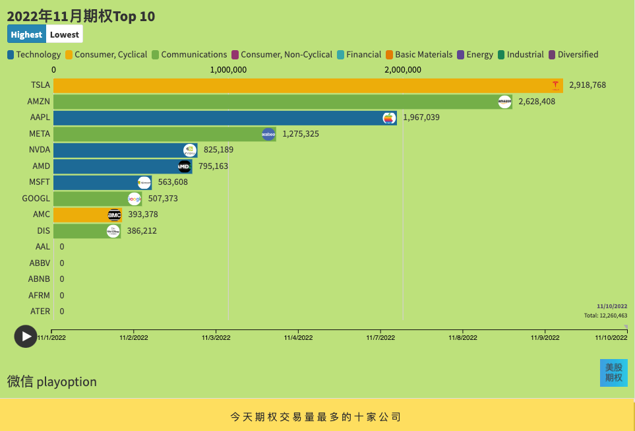Click the value 1,967,039
The height and width of the screenshot is (431, 635).
[421, 117]
